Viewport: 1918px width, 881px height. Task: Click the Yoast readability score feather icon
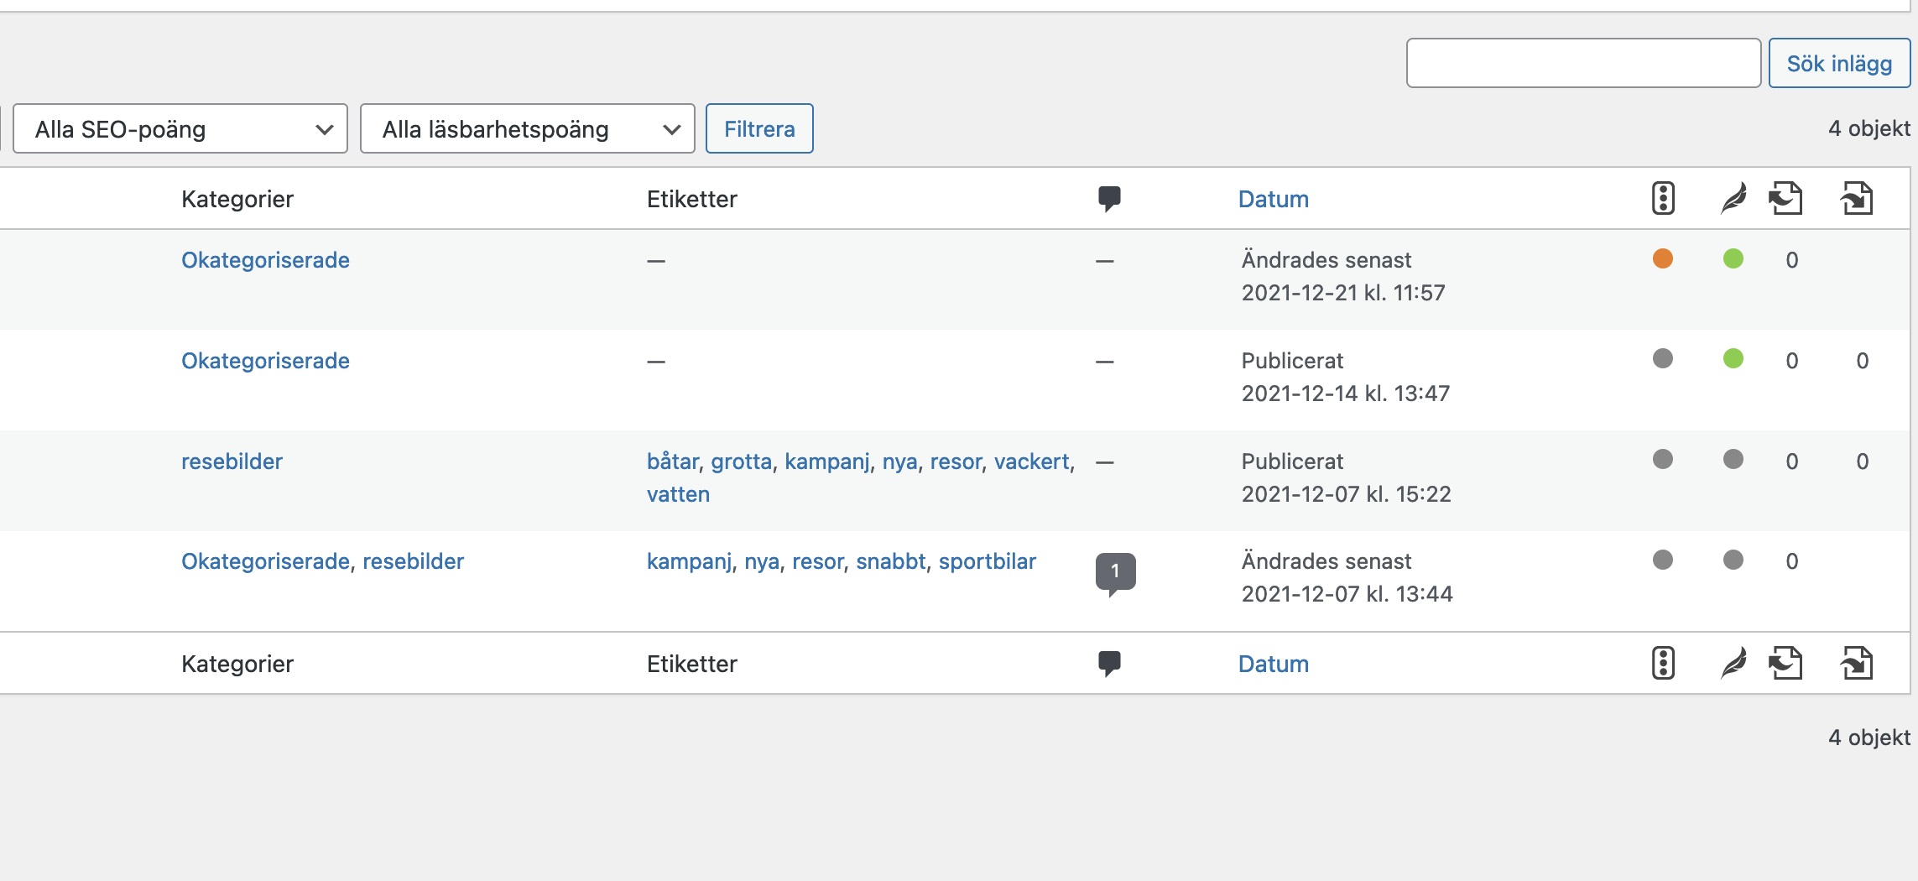(1733, 198)
